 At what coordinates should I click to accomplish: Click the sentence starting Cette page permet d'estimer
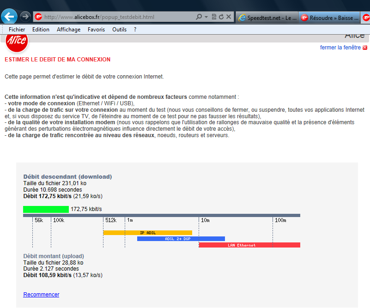(84, 77)
